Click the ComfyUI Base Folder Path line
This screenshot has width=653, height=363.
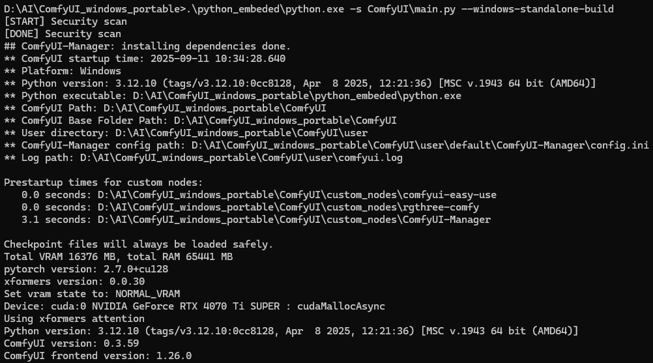tap(200, 121)
